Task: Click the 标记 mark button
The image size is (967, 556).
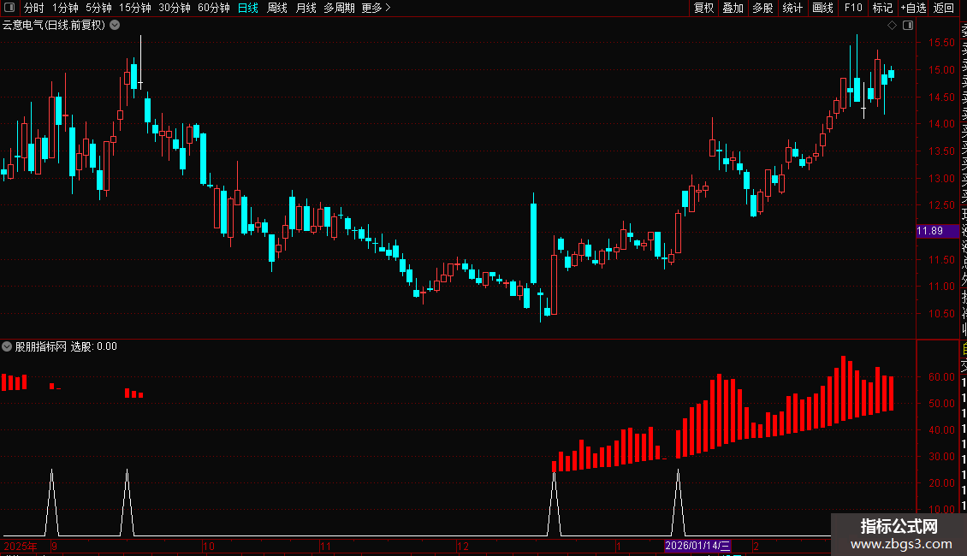Action: 882,8
